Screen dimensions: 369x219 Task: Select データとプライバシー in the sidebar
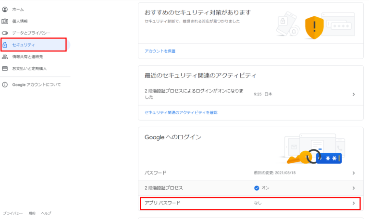[31, 33]
